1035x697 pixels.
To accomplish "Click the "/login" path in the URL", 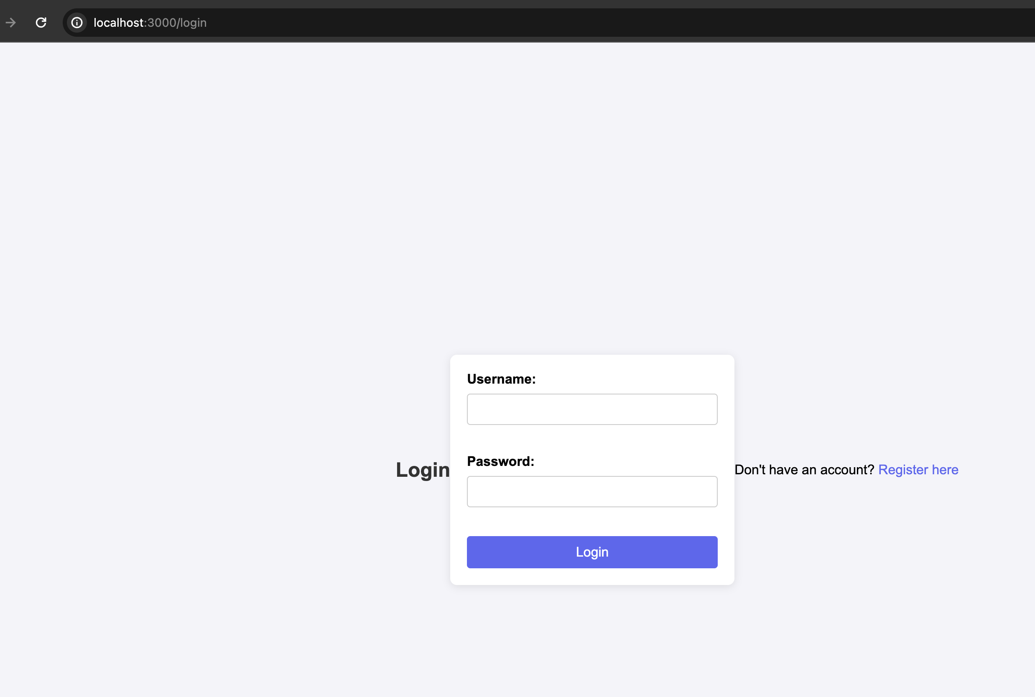I will (x=191, y=22).
